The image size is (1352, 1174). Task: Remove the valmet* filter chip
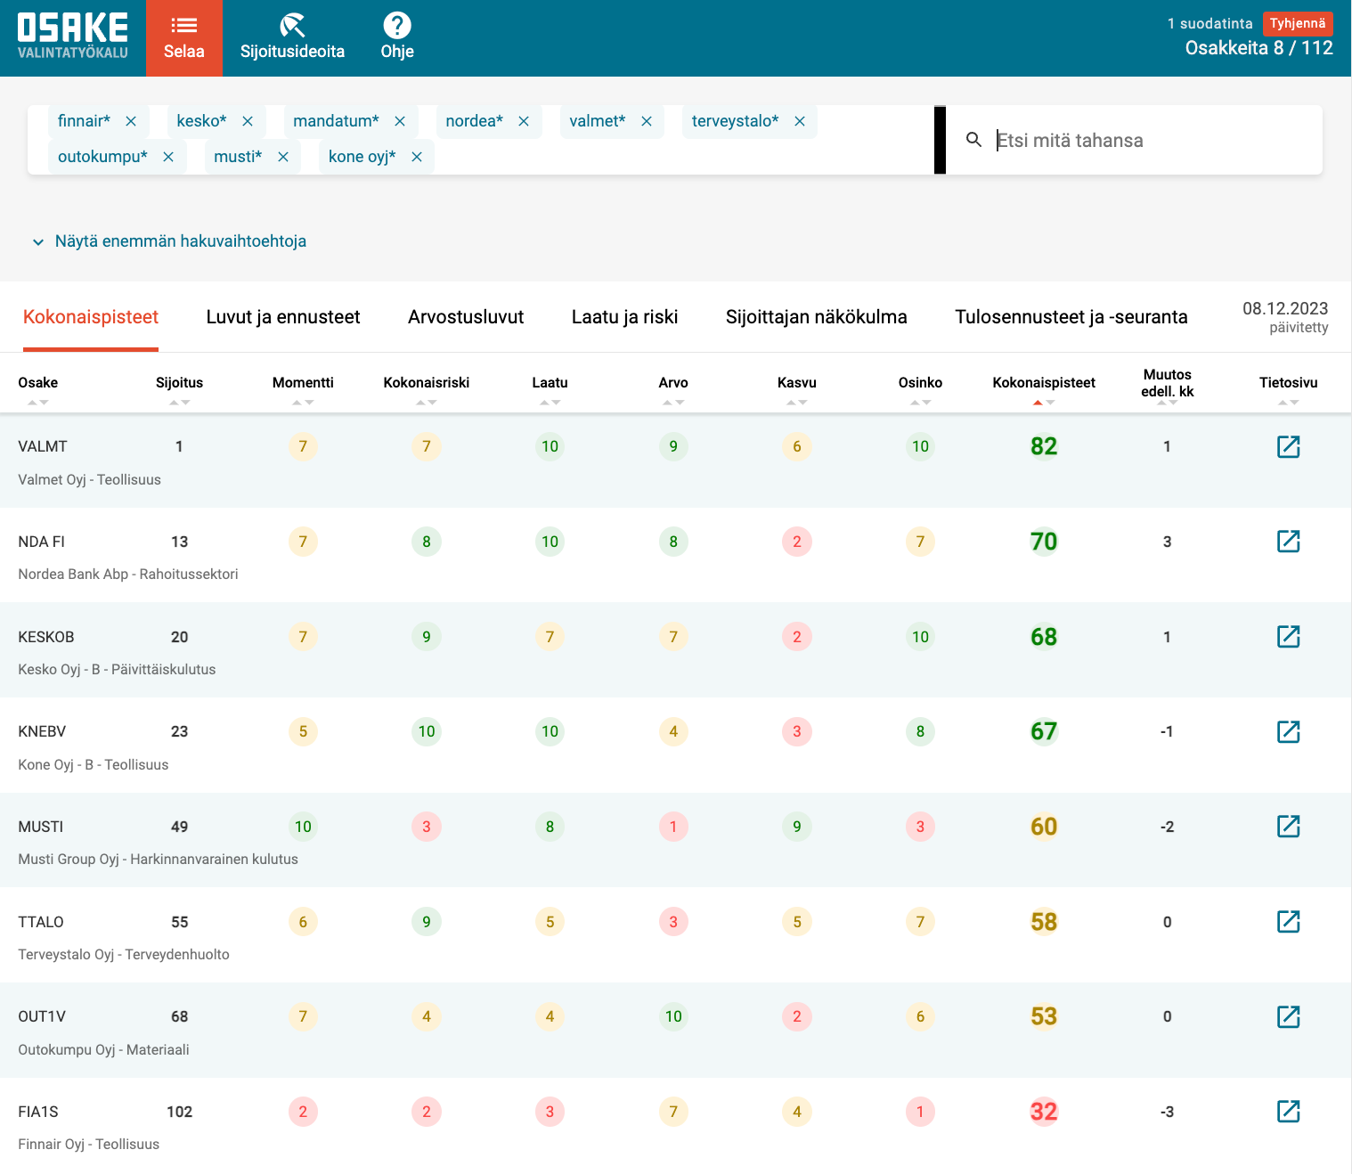[647, 121]
